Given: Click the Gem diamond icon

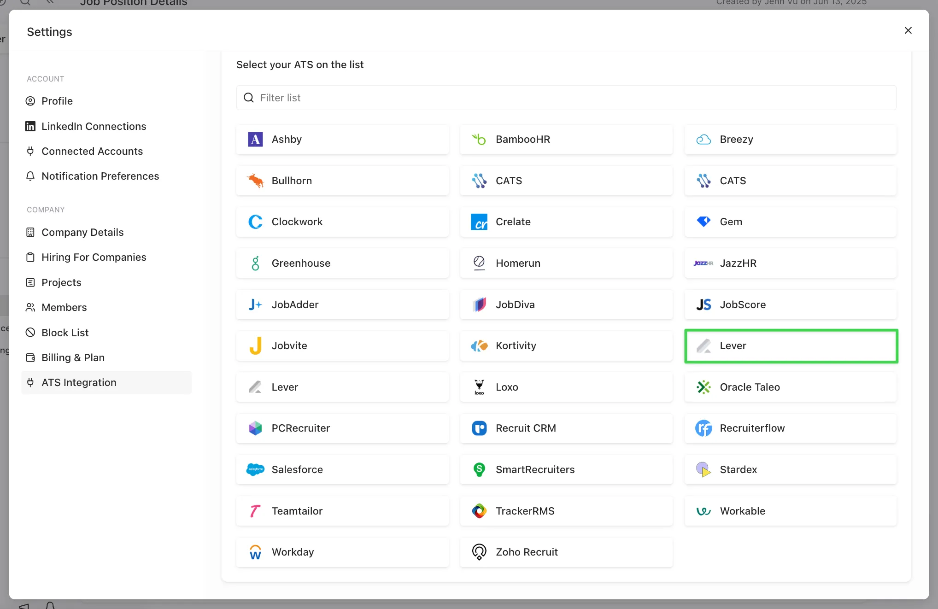Looking at the screenshot, I should tap(703, 222).
